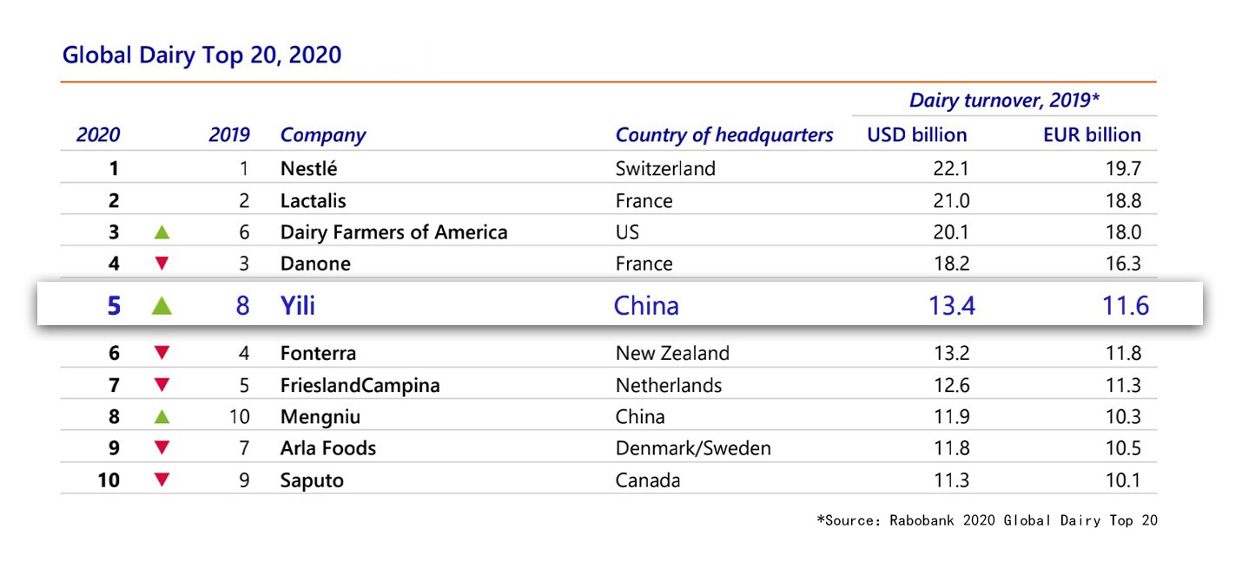Click the Nestlé company name

(308, 169)
